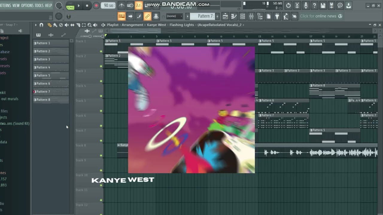Select the Slip tool in playlist toolbar
This screenshot has width=383, height=215.
(x=72, y=25)
